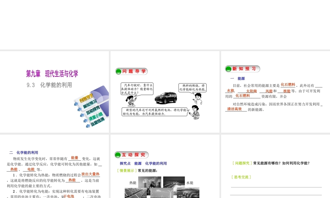Open the '问题探究' slide thumbnail
The image size is (330, 198).
coord(276,166)
